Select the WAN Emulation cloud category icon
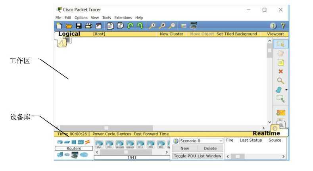313x171 pixels. coord(67,155)
